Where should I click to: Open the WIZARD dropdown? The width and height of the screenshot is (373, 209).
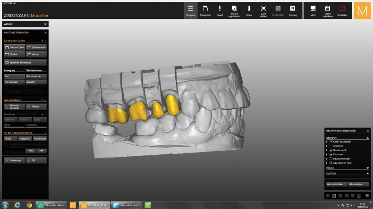tap(25, 24)
